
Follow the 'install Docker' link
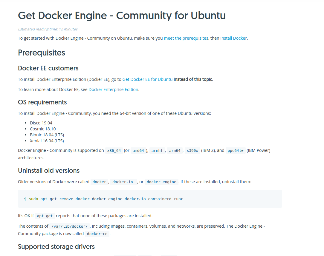tap(233, 38)
